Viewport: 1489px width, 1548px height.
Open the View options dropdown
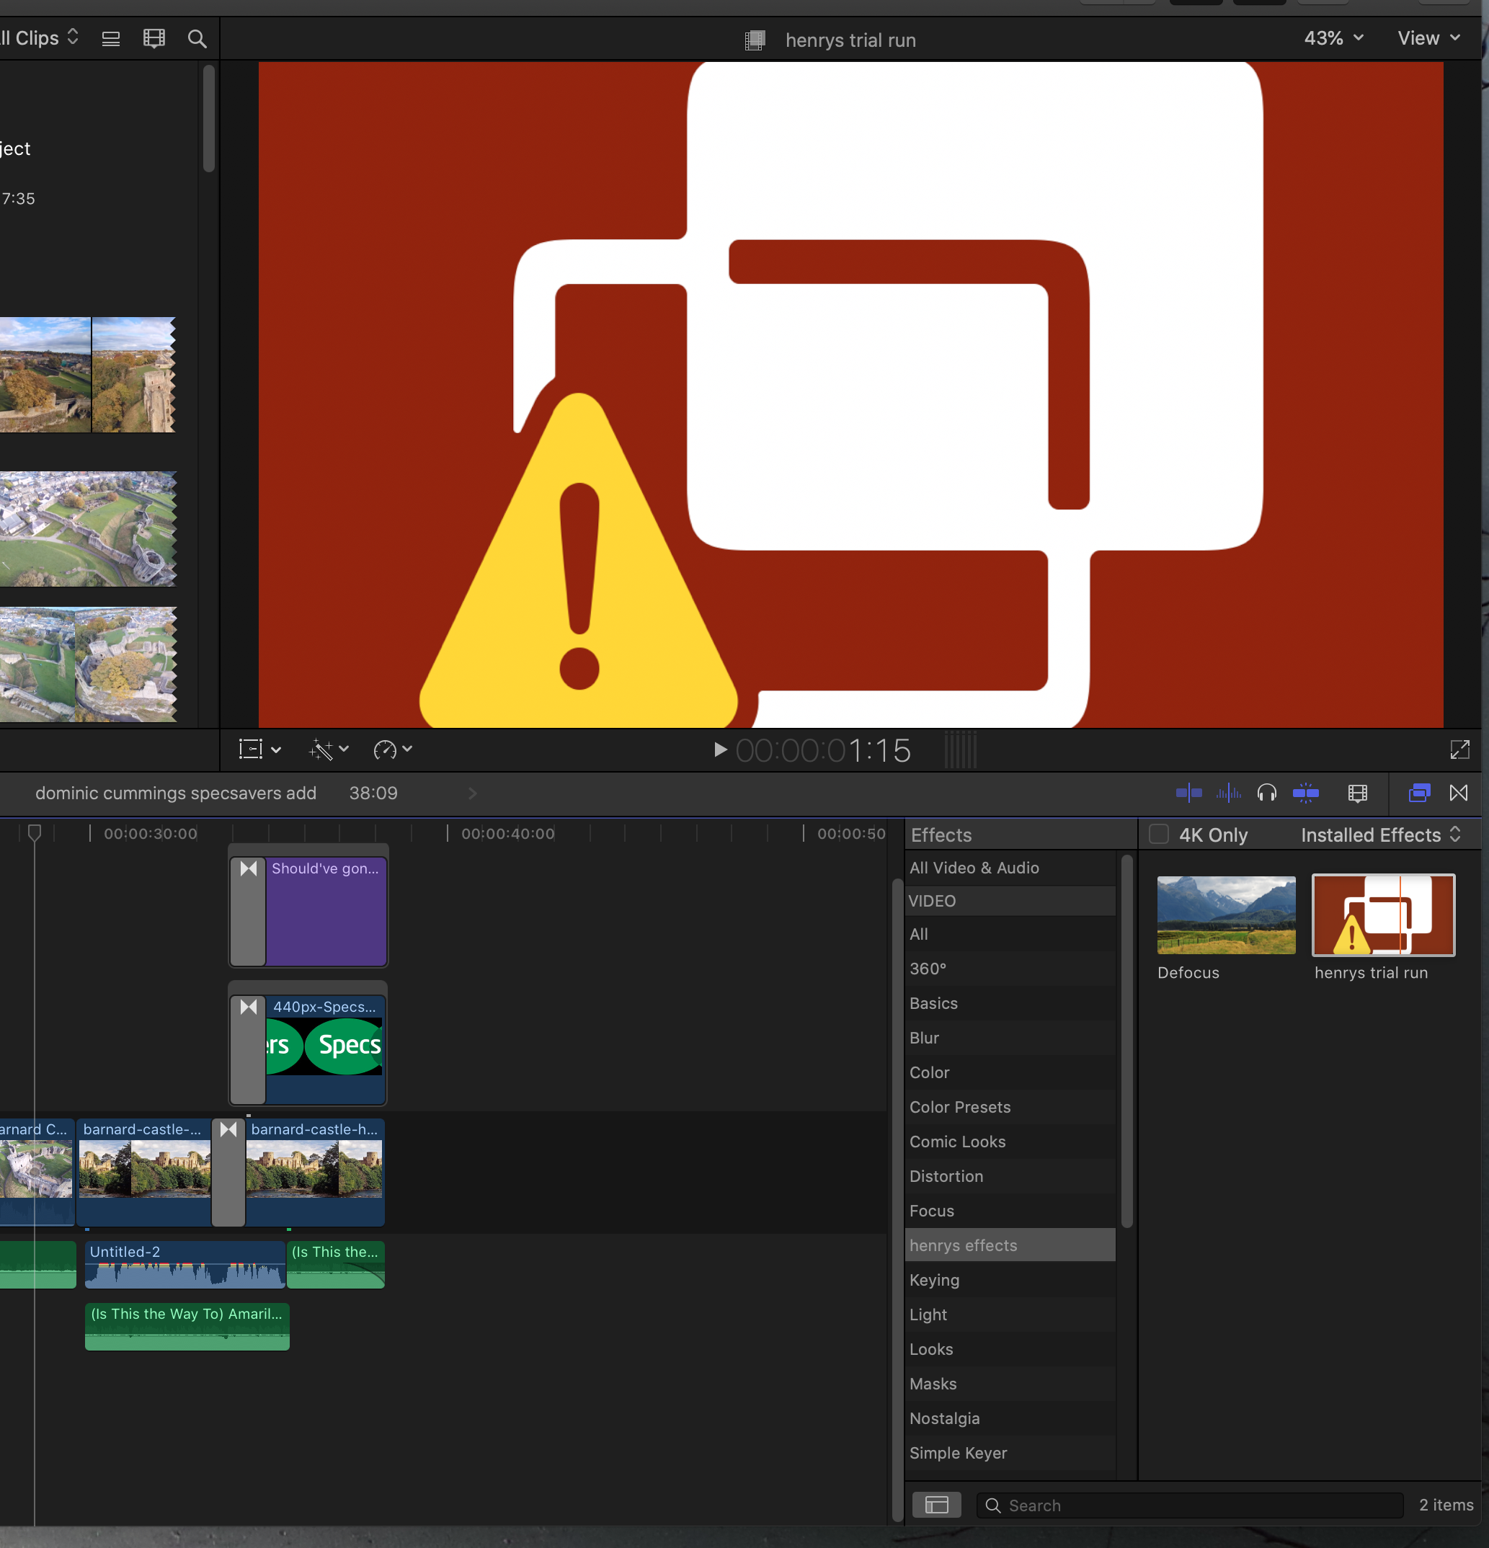pos(1428,39)
